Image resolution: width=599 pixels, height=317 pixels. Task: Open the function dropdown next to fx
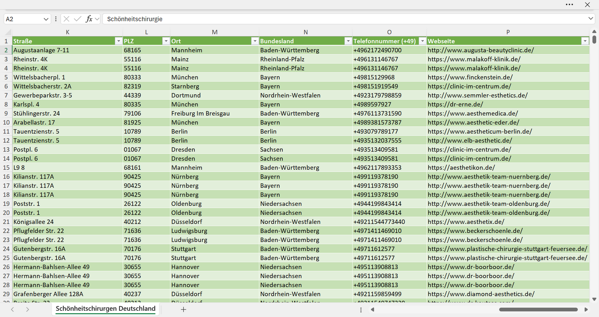pyautogui.click(x=97, y=19)
